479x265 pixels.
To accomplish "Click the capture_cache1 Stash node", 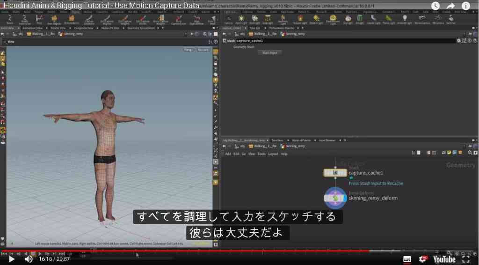I will coord(335,173).
